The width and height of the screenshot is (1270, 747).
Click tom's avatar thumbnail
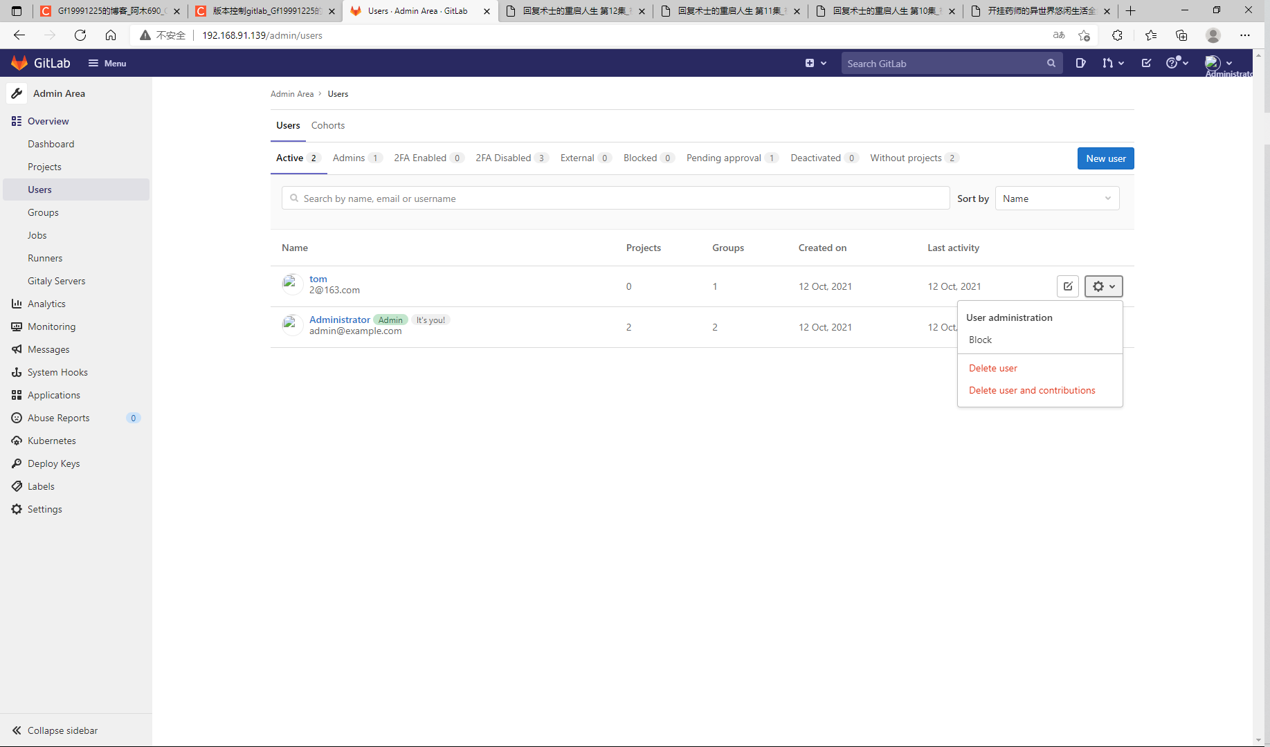[x=292, y=284]
